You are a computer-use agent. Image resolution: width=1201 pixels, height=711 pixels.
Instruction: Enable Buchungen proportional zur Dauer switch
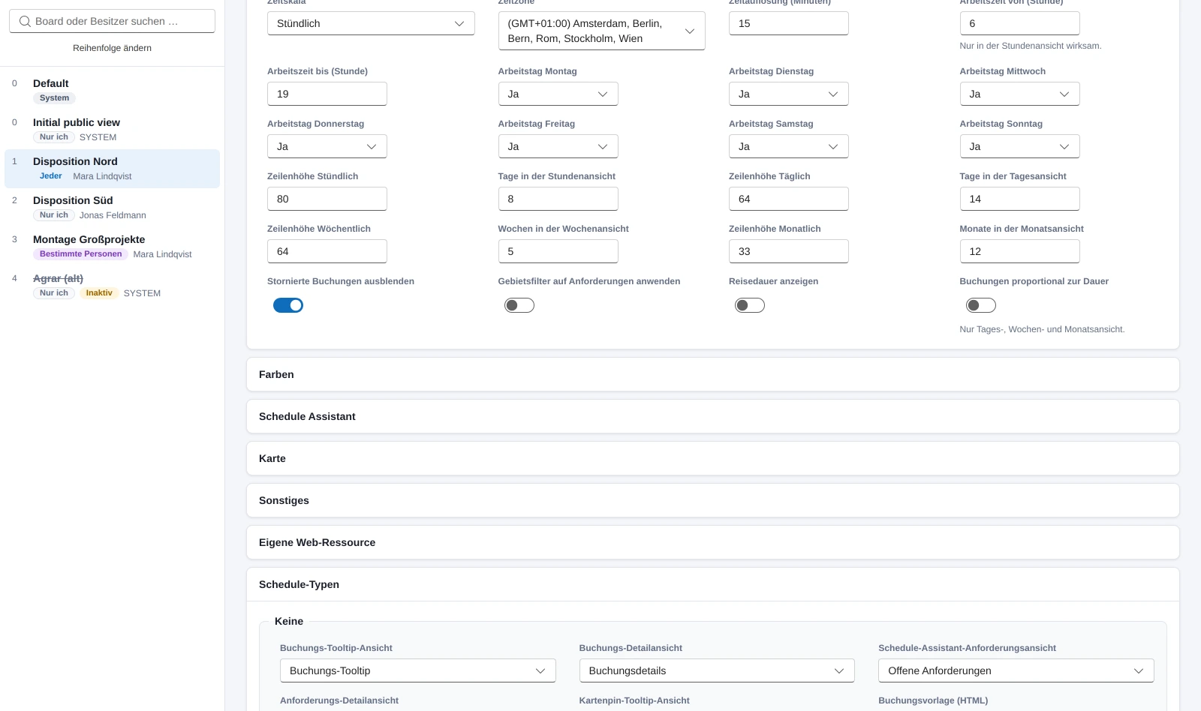[x=981, y=305]
